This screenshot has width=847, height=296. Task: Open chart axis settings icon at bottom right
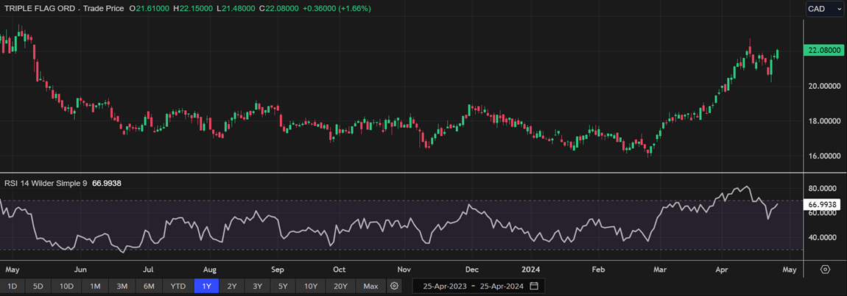825,269
